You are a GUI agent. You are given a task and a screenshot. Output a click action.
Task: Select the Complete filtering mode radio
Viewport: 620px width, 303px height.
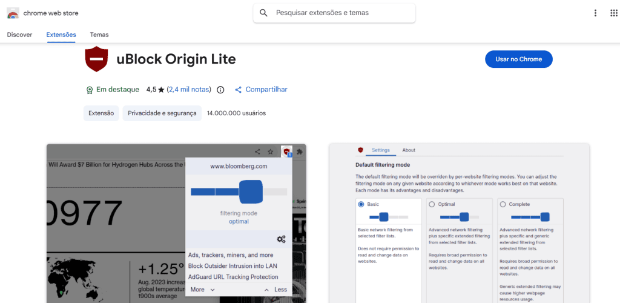[503, 204]
